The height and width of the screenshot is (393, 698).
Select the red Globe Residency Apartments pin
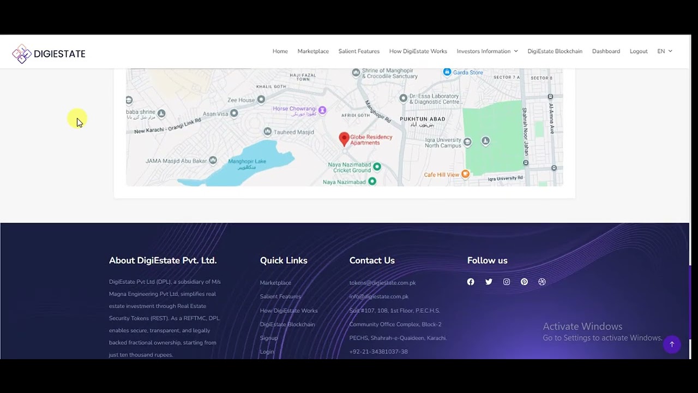(344, 139)
